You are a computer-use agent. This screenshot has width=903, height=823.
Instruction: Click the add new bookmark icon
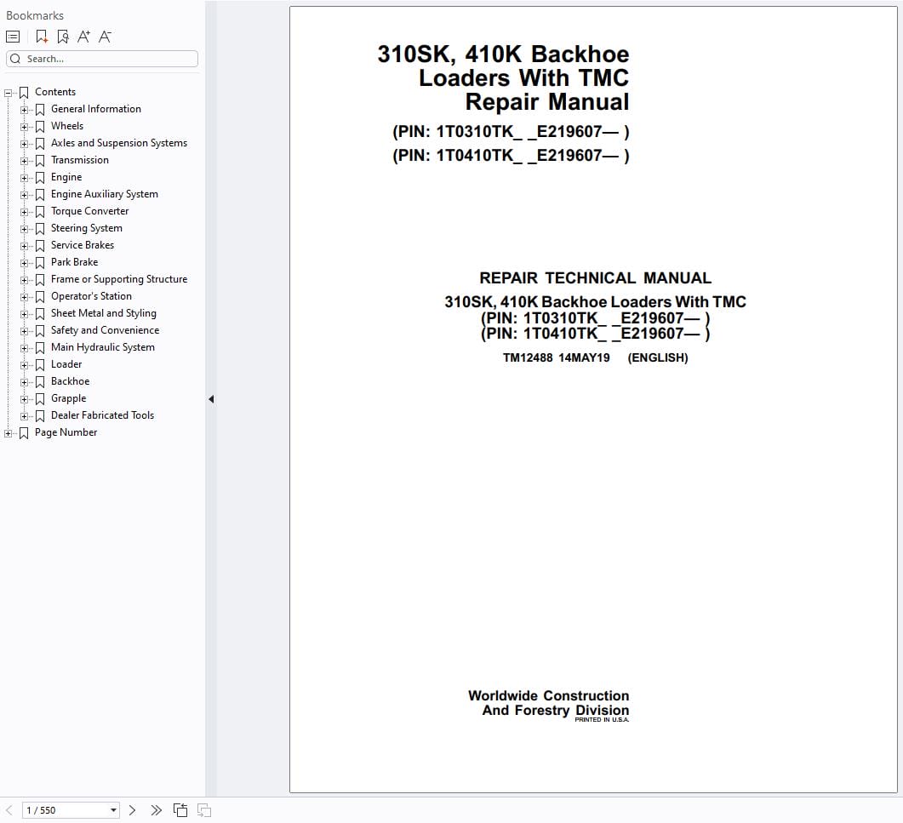coord(42,37)
